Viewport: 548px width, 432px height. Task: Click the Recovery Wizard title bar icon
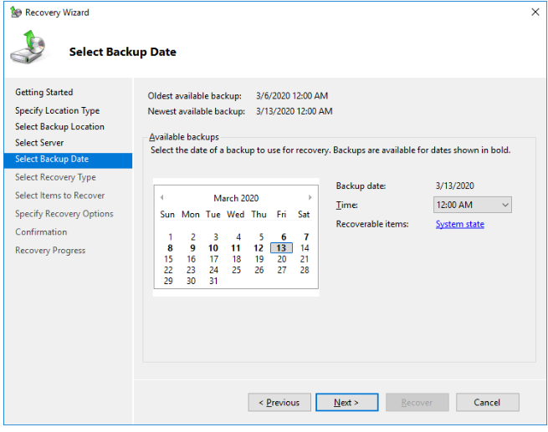pos(16,13)
